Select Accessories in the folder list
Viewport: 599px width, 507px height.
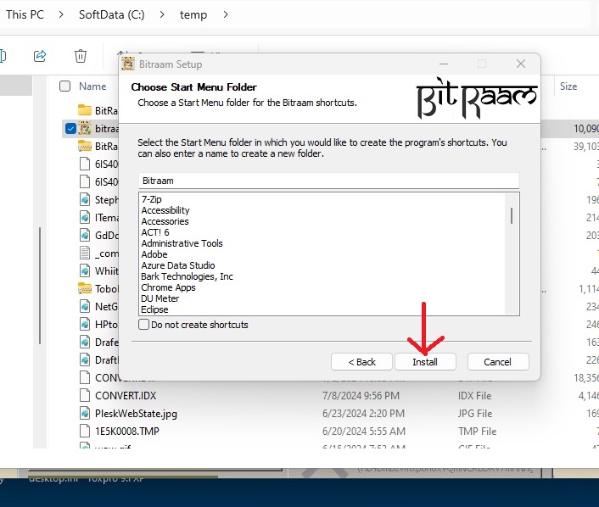(165, 221)
